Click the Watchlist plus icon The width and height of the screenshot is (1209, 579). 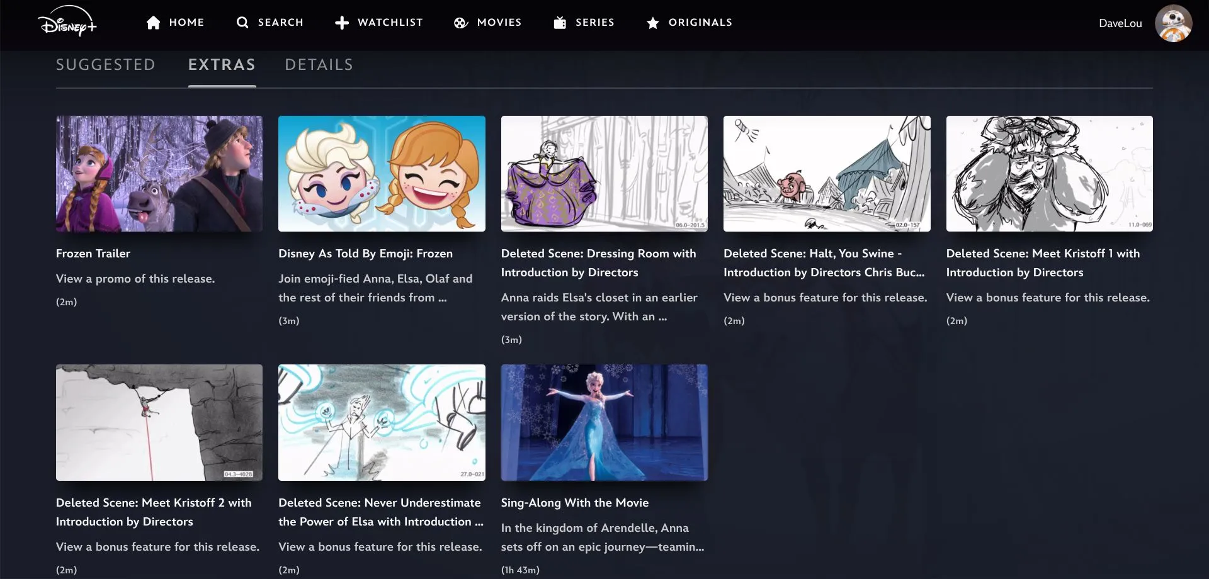pos(342,23)
